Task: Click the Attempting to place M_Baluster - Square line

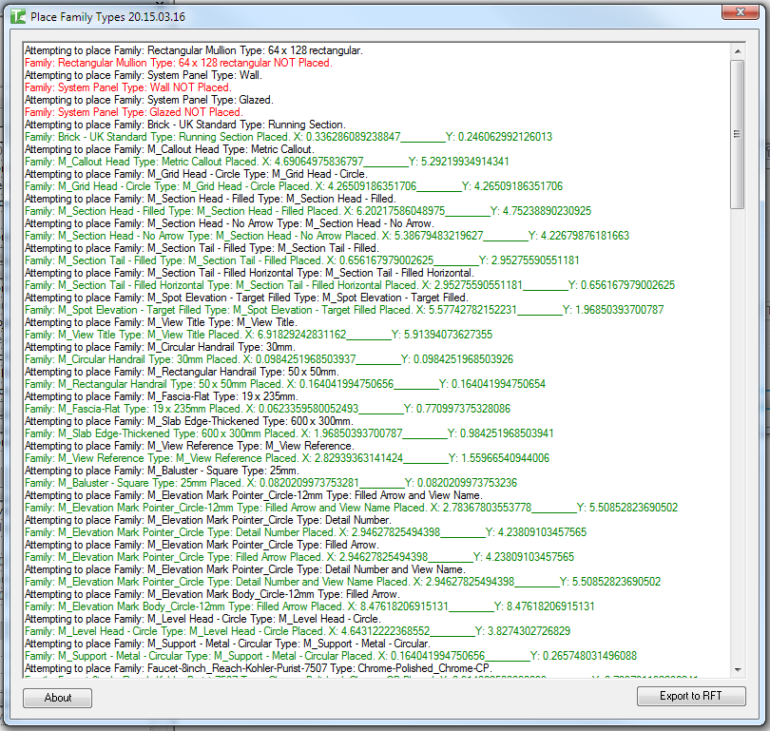Action: (162, 471)
